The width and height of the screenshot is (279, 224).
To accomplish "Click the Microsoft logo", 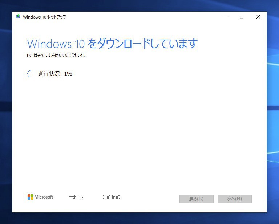I will click(x=40, y=197).
